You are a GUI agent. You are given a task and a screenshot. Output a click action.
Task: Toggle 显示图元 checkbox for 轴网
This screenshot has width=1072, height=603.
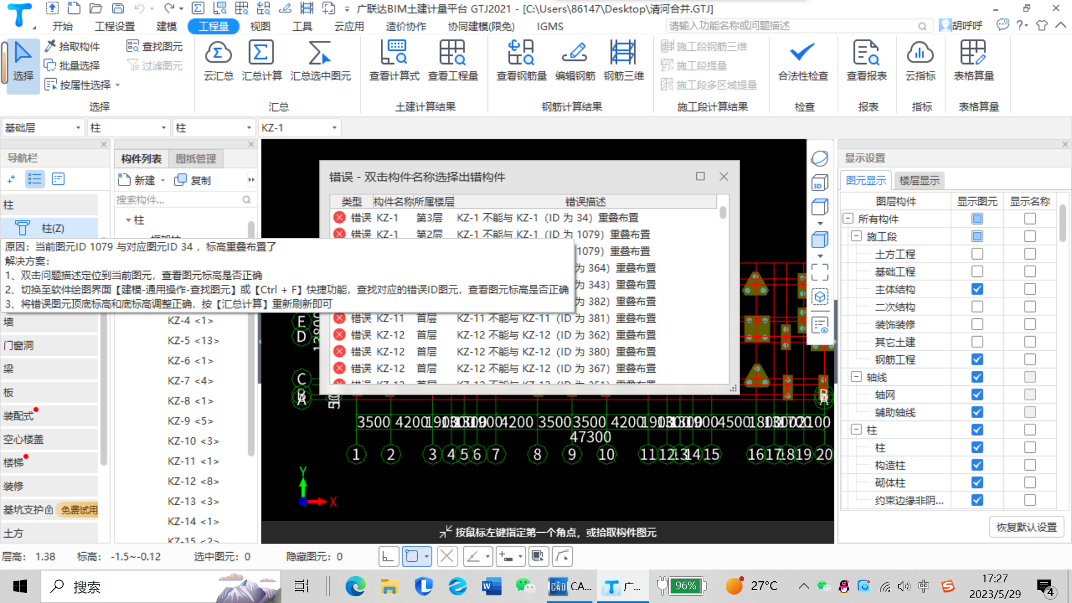tap(977, 395)
